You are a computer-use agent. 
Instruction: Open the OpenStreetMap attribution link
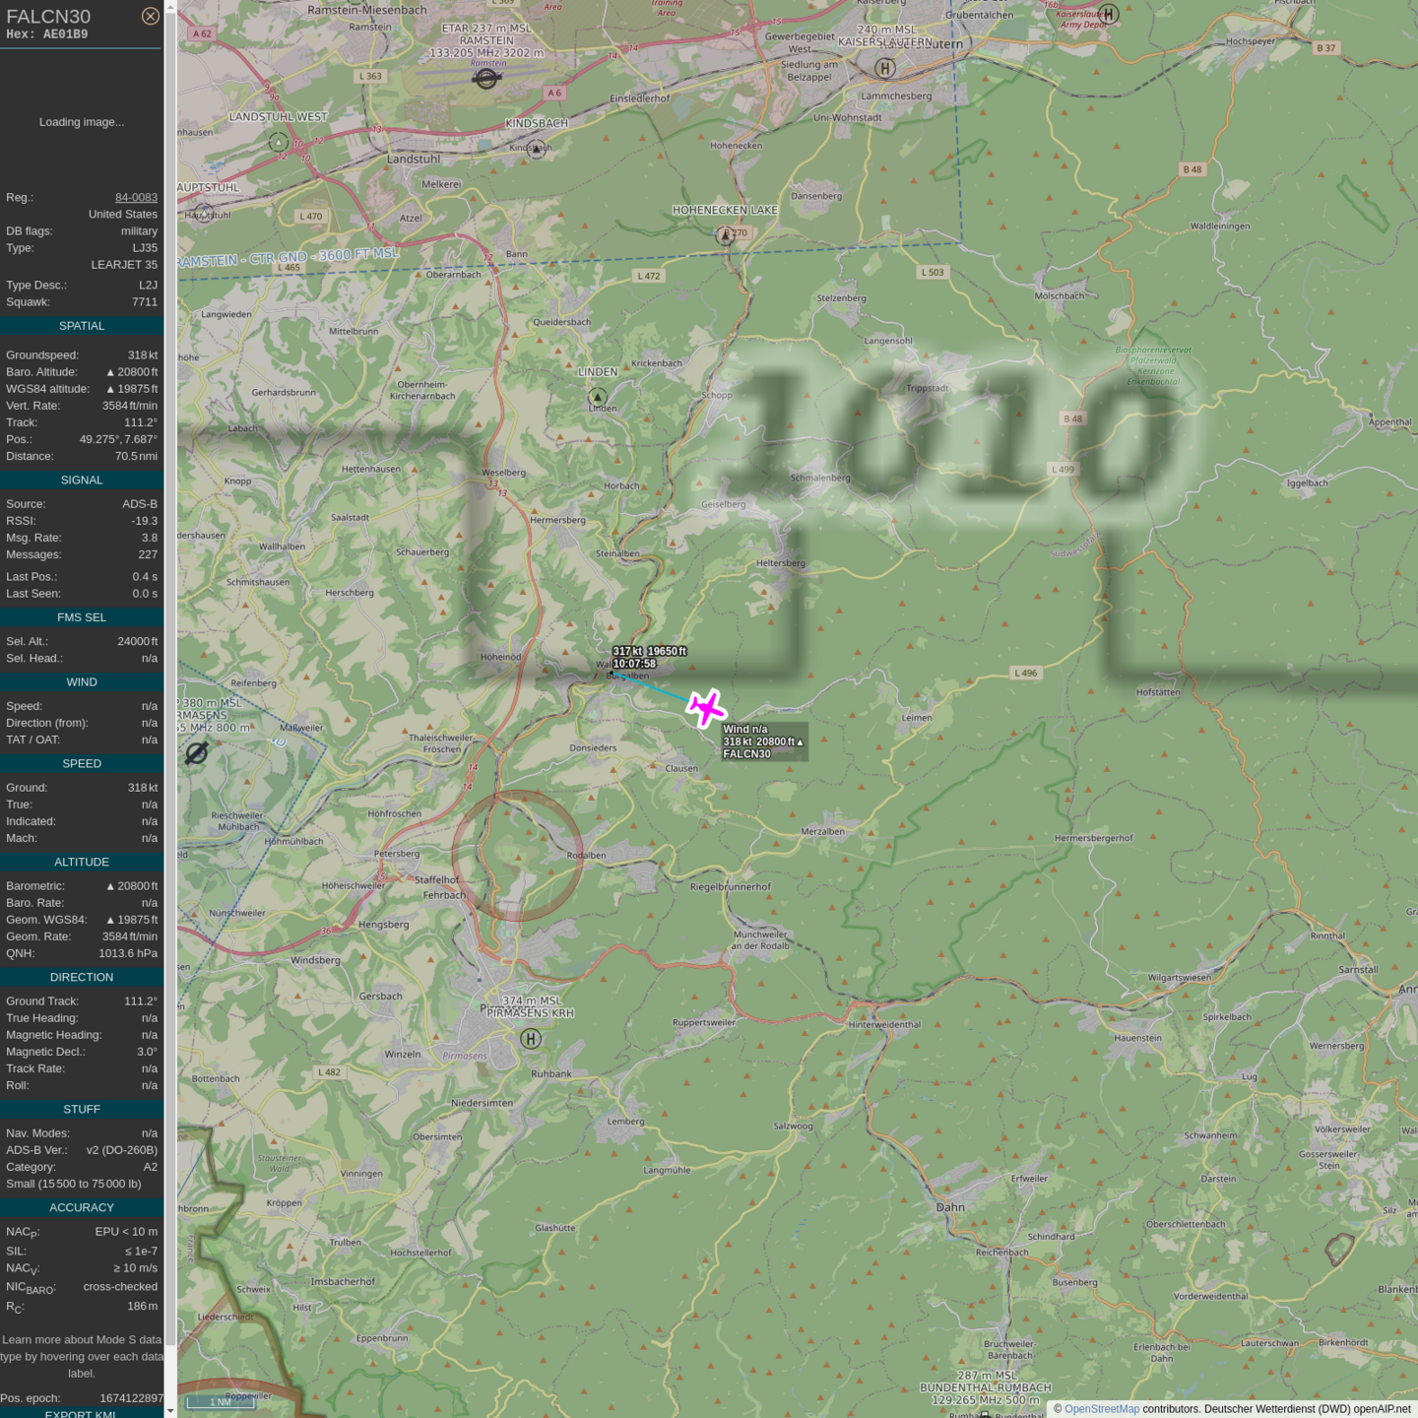click(1101, 1409)
